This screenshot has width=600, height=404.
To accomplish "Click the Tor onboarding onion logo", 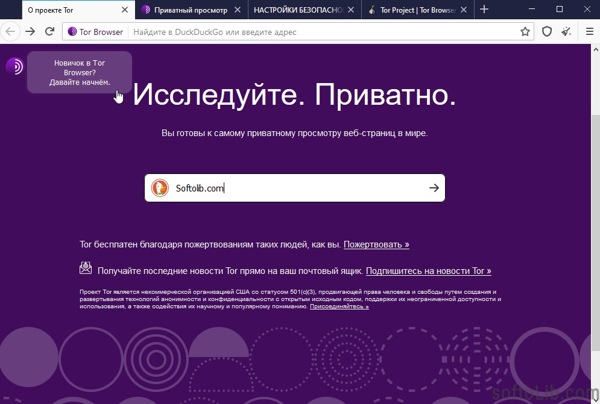I will 14,66.
